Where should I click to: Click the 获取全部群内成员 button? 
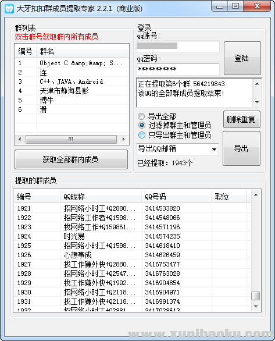tap(71, 159)
